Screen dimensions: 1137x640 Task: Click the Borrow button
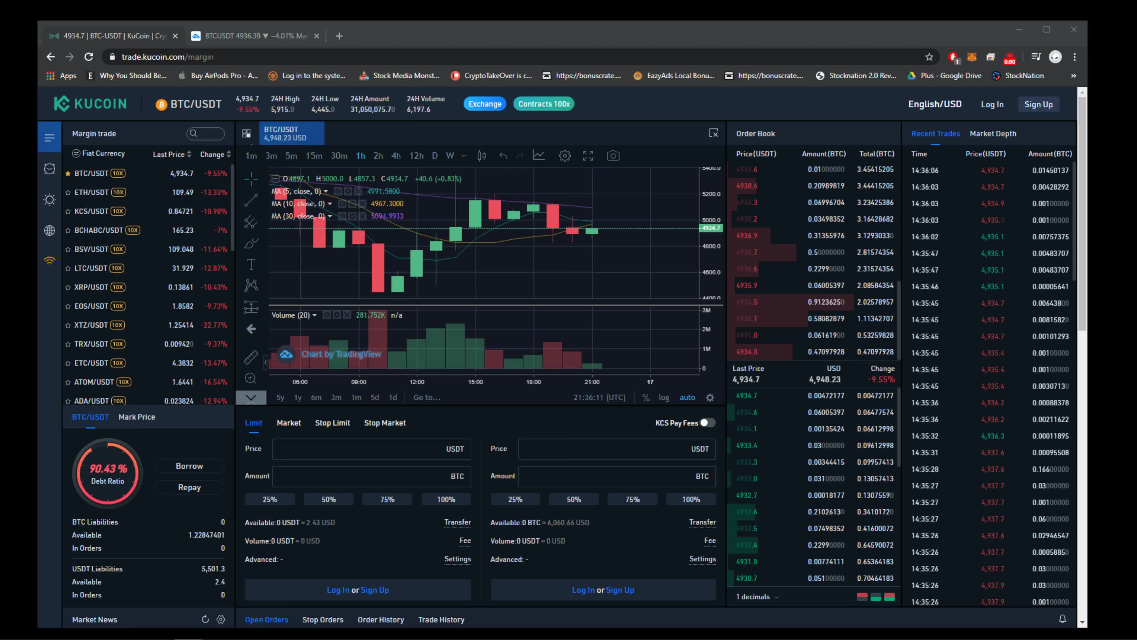[x=189, y=465]
